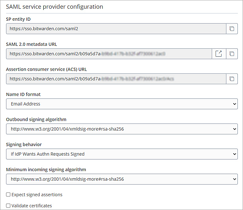Image resolution: width=243 pixels, height=210 pixels.
Task: Enable Expect signed assertions checkbox
Action: point(8,195)
